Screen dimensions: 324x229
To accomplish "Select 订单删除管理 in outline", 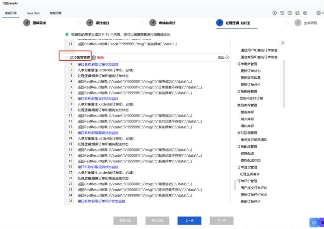I will coord(247,92).
